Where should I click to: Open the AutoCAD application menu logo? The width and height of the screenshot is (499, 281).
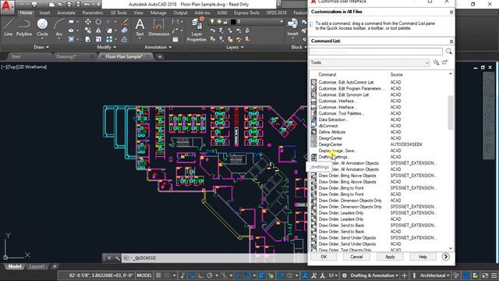[7, 6]
